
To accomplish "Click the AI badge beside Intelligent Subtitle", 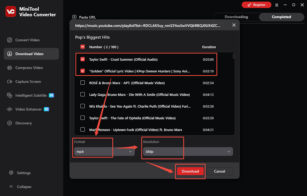I will click(51, 95).
